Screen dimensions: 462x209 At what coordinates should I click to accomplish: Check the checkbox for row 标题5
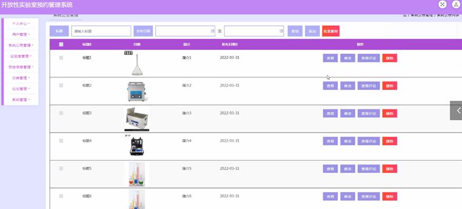[x=61, y=168]
